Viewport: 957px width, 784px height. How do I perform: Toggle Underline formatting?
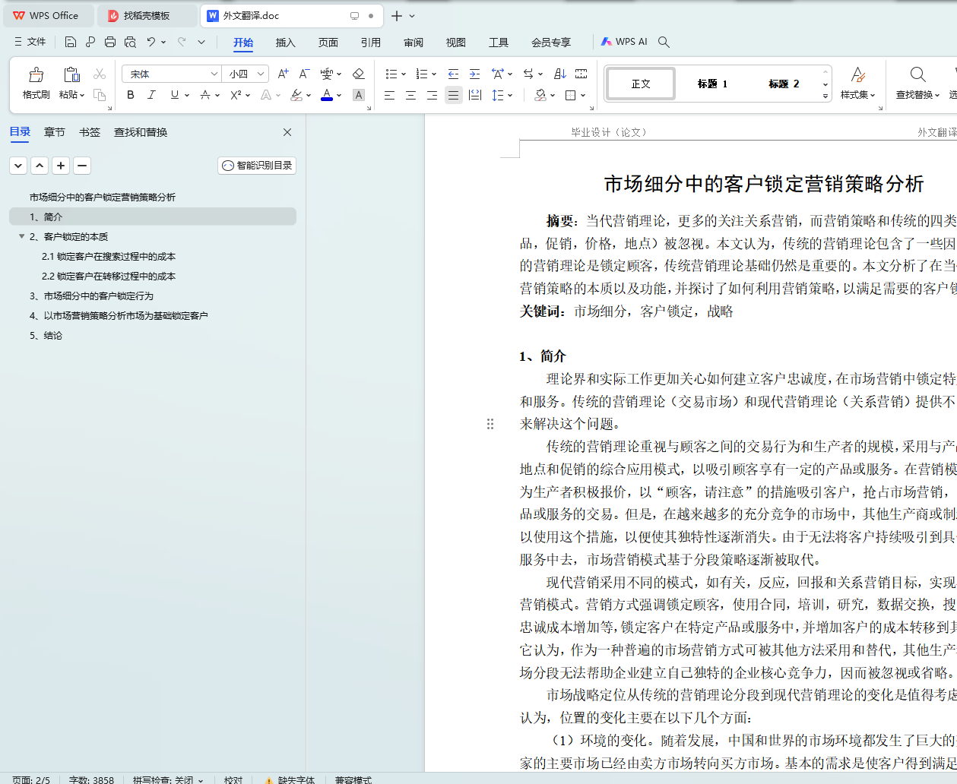(x=175, y=95)
